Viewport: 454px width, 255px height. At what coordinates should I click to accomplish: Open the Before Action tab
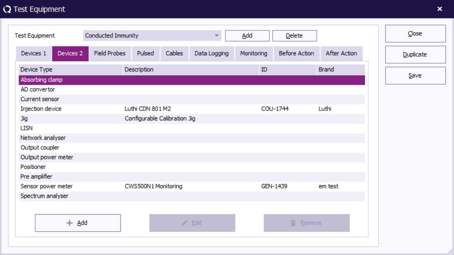click(x=297, y=54)
